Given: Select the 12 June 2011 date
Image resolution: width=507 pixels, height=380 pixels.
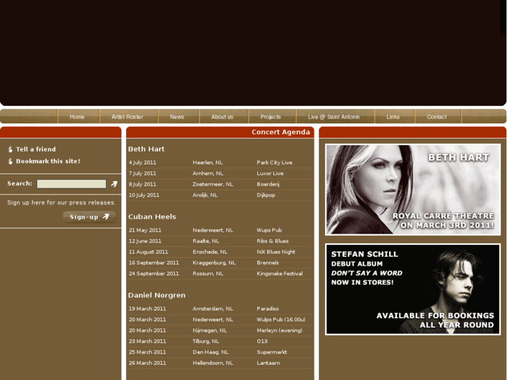Looking at the screenshot, I should (x=145, y=241).
